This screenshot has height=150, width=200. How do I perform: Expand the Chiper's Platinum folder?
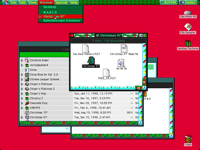coord(22,84)
